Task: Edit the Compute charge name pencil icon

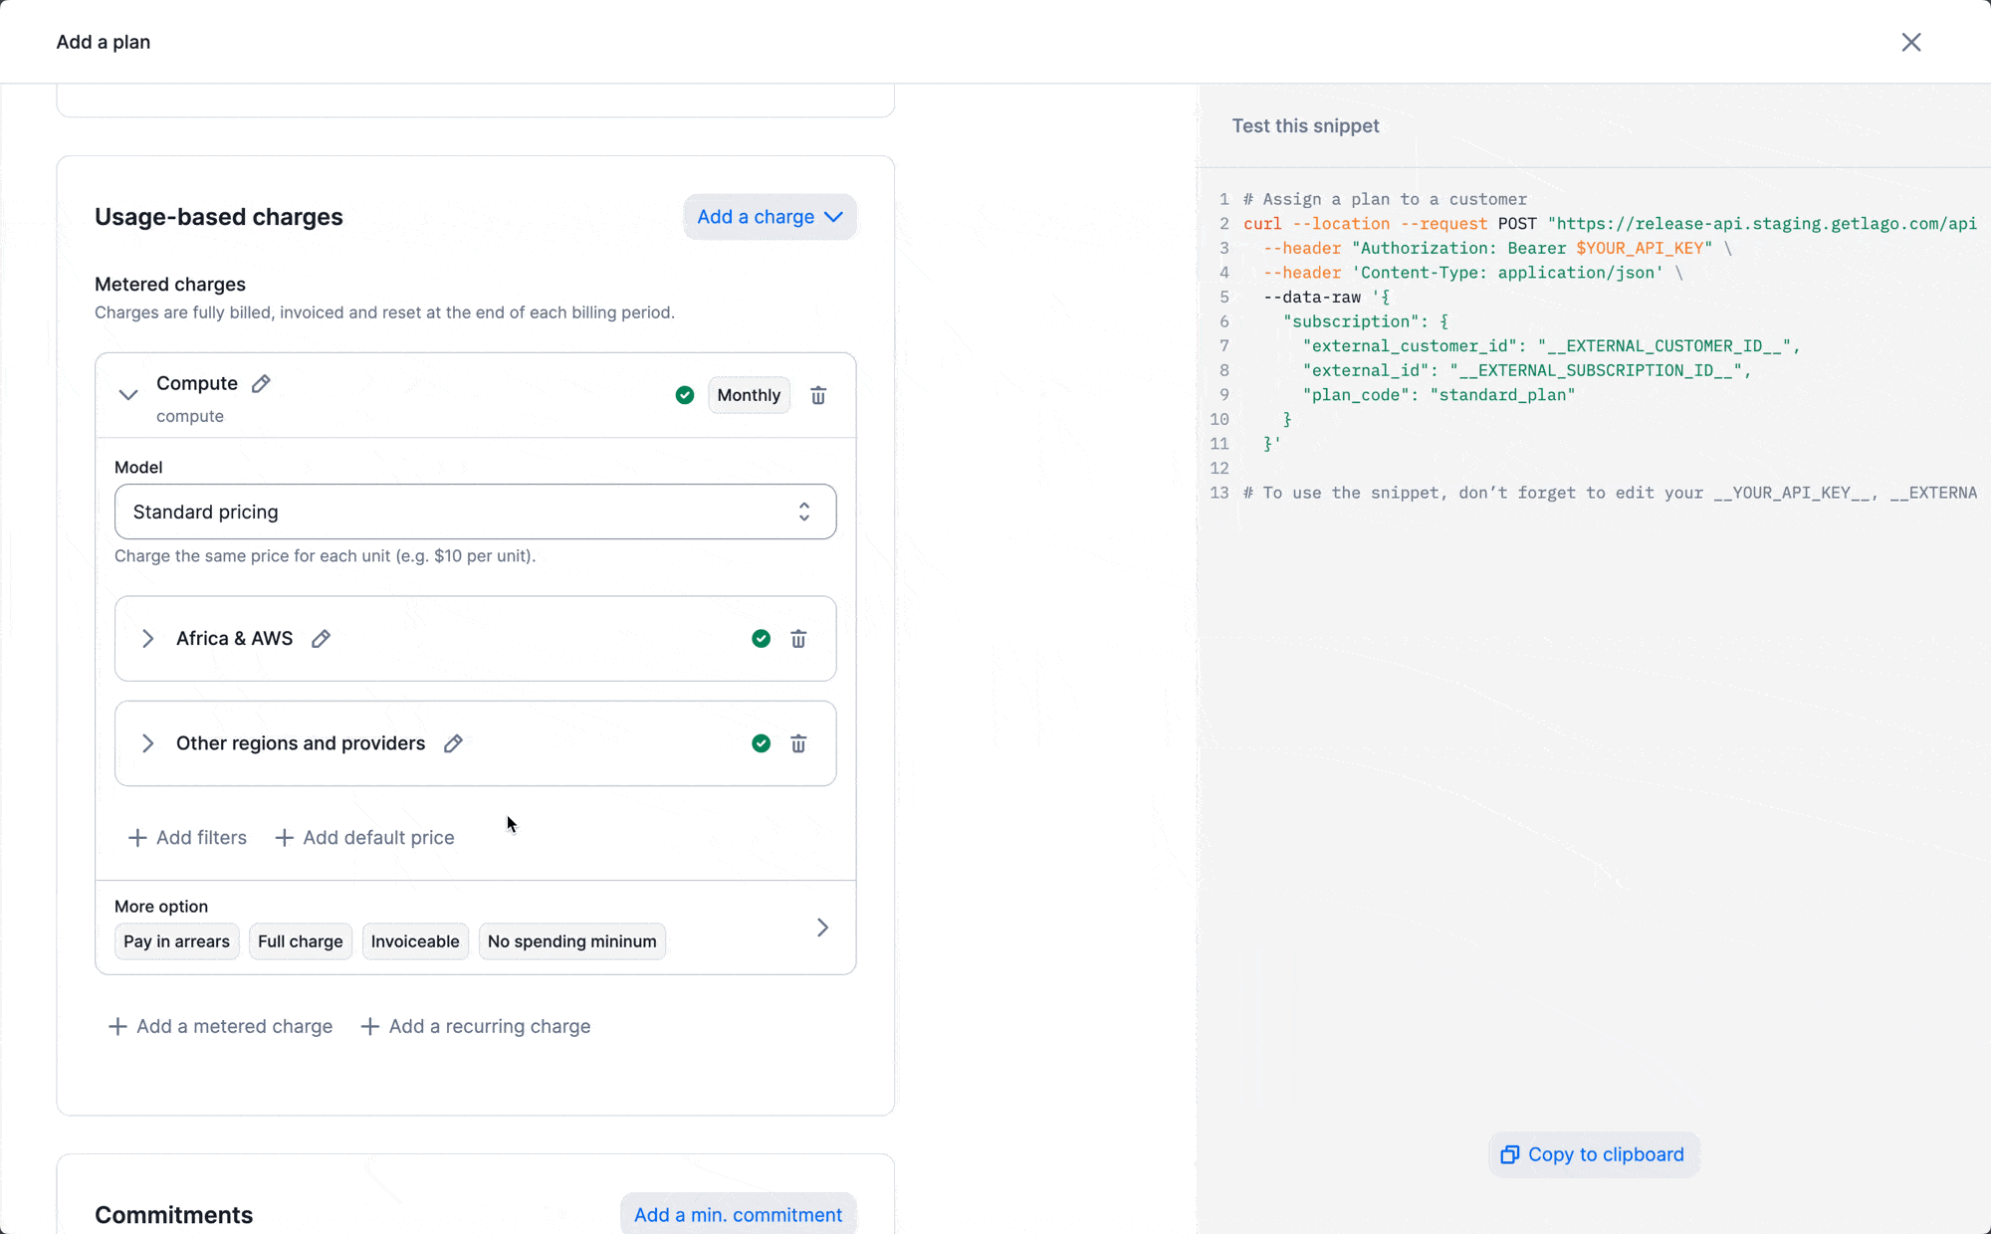Action: click(261, 384)
